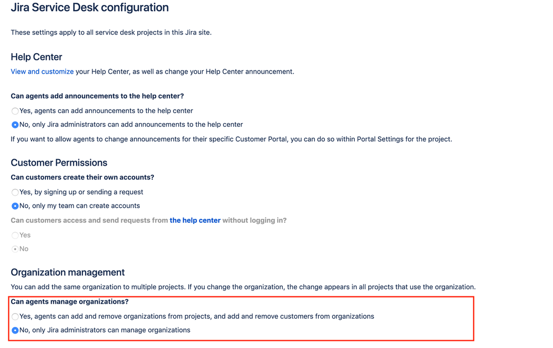Click the "Can customers create their own accounts?" label

click(82, 177)
